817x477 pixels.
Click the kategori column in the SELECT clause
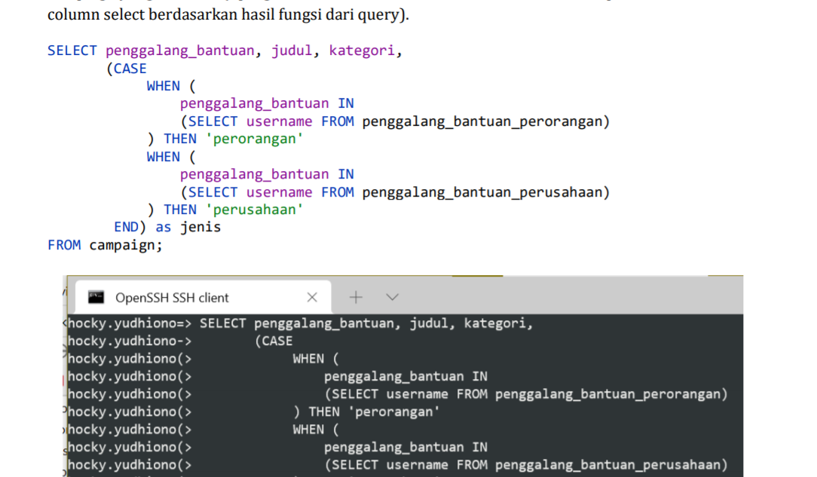(x=362, y=50)
